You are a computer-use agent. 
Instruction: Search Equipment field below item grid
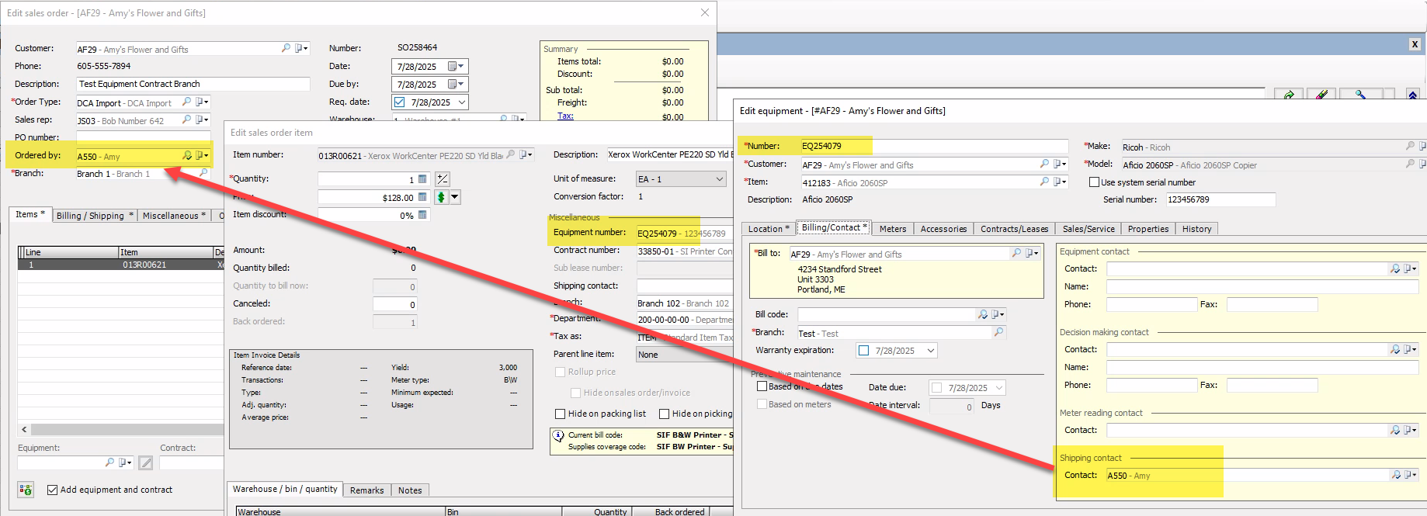pyautogui.click(x=109, y=462)
